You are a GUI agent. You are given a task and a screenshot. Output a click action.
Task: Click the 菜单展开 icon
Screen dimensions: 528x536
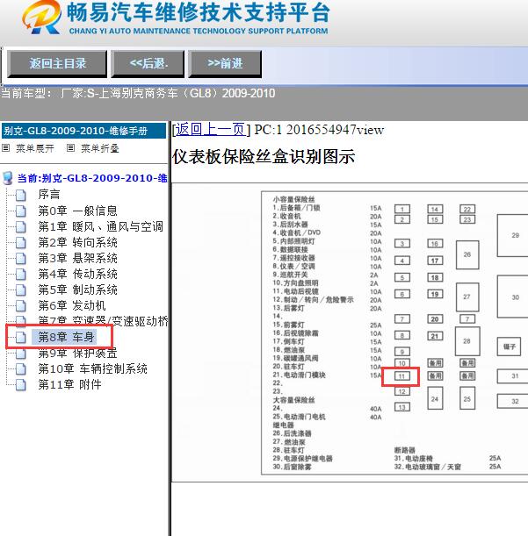coord(6,148)
